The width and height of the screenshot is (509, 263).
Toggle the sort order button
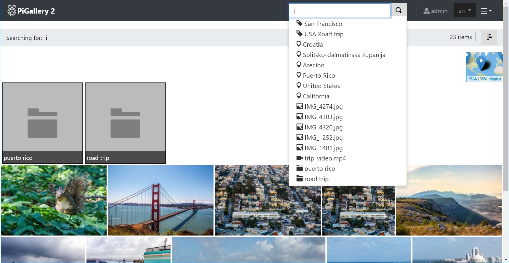pos(489,37)
